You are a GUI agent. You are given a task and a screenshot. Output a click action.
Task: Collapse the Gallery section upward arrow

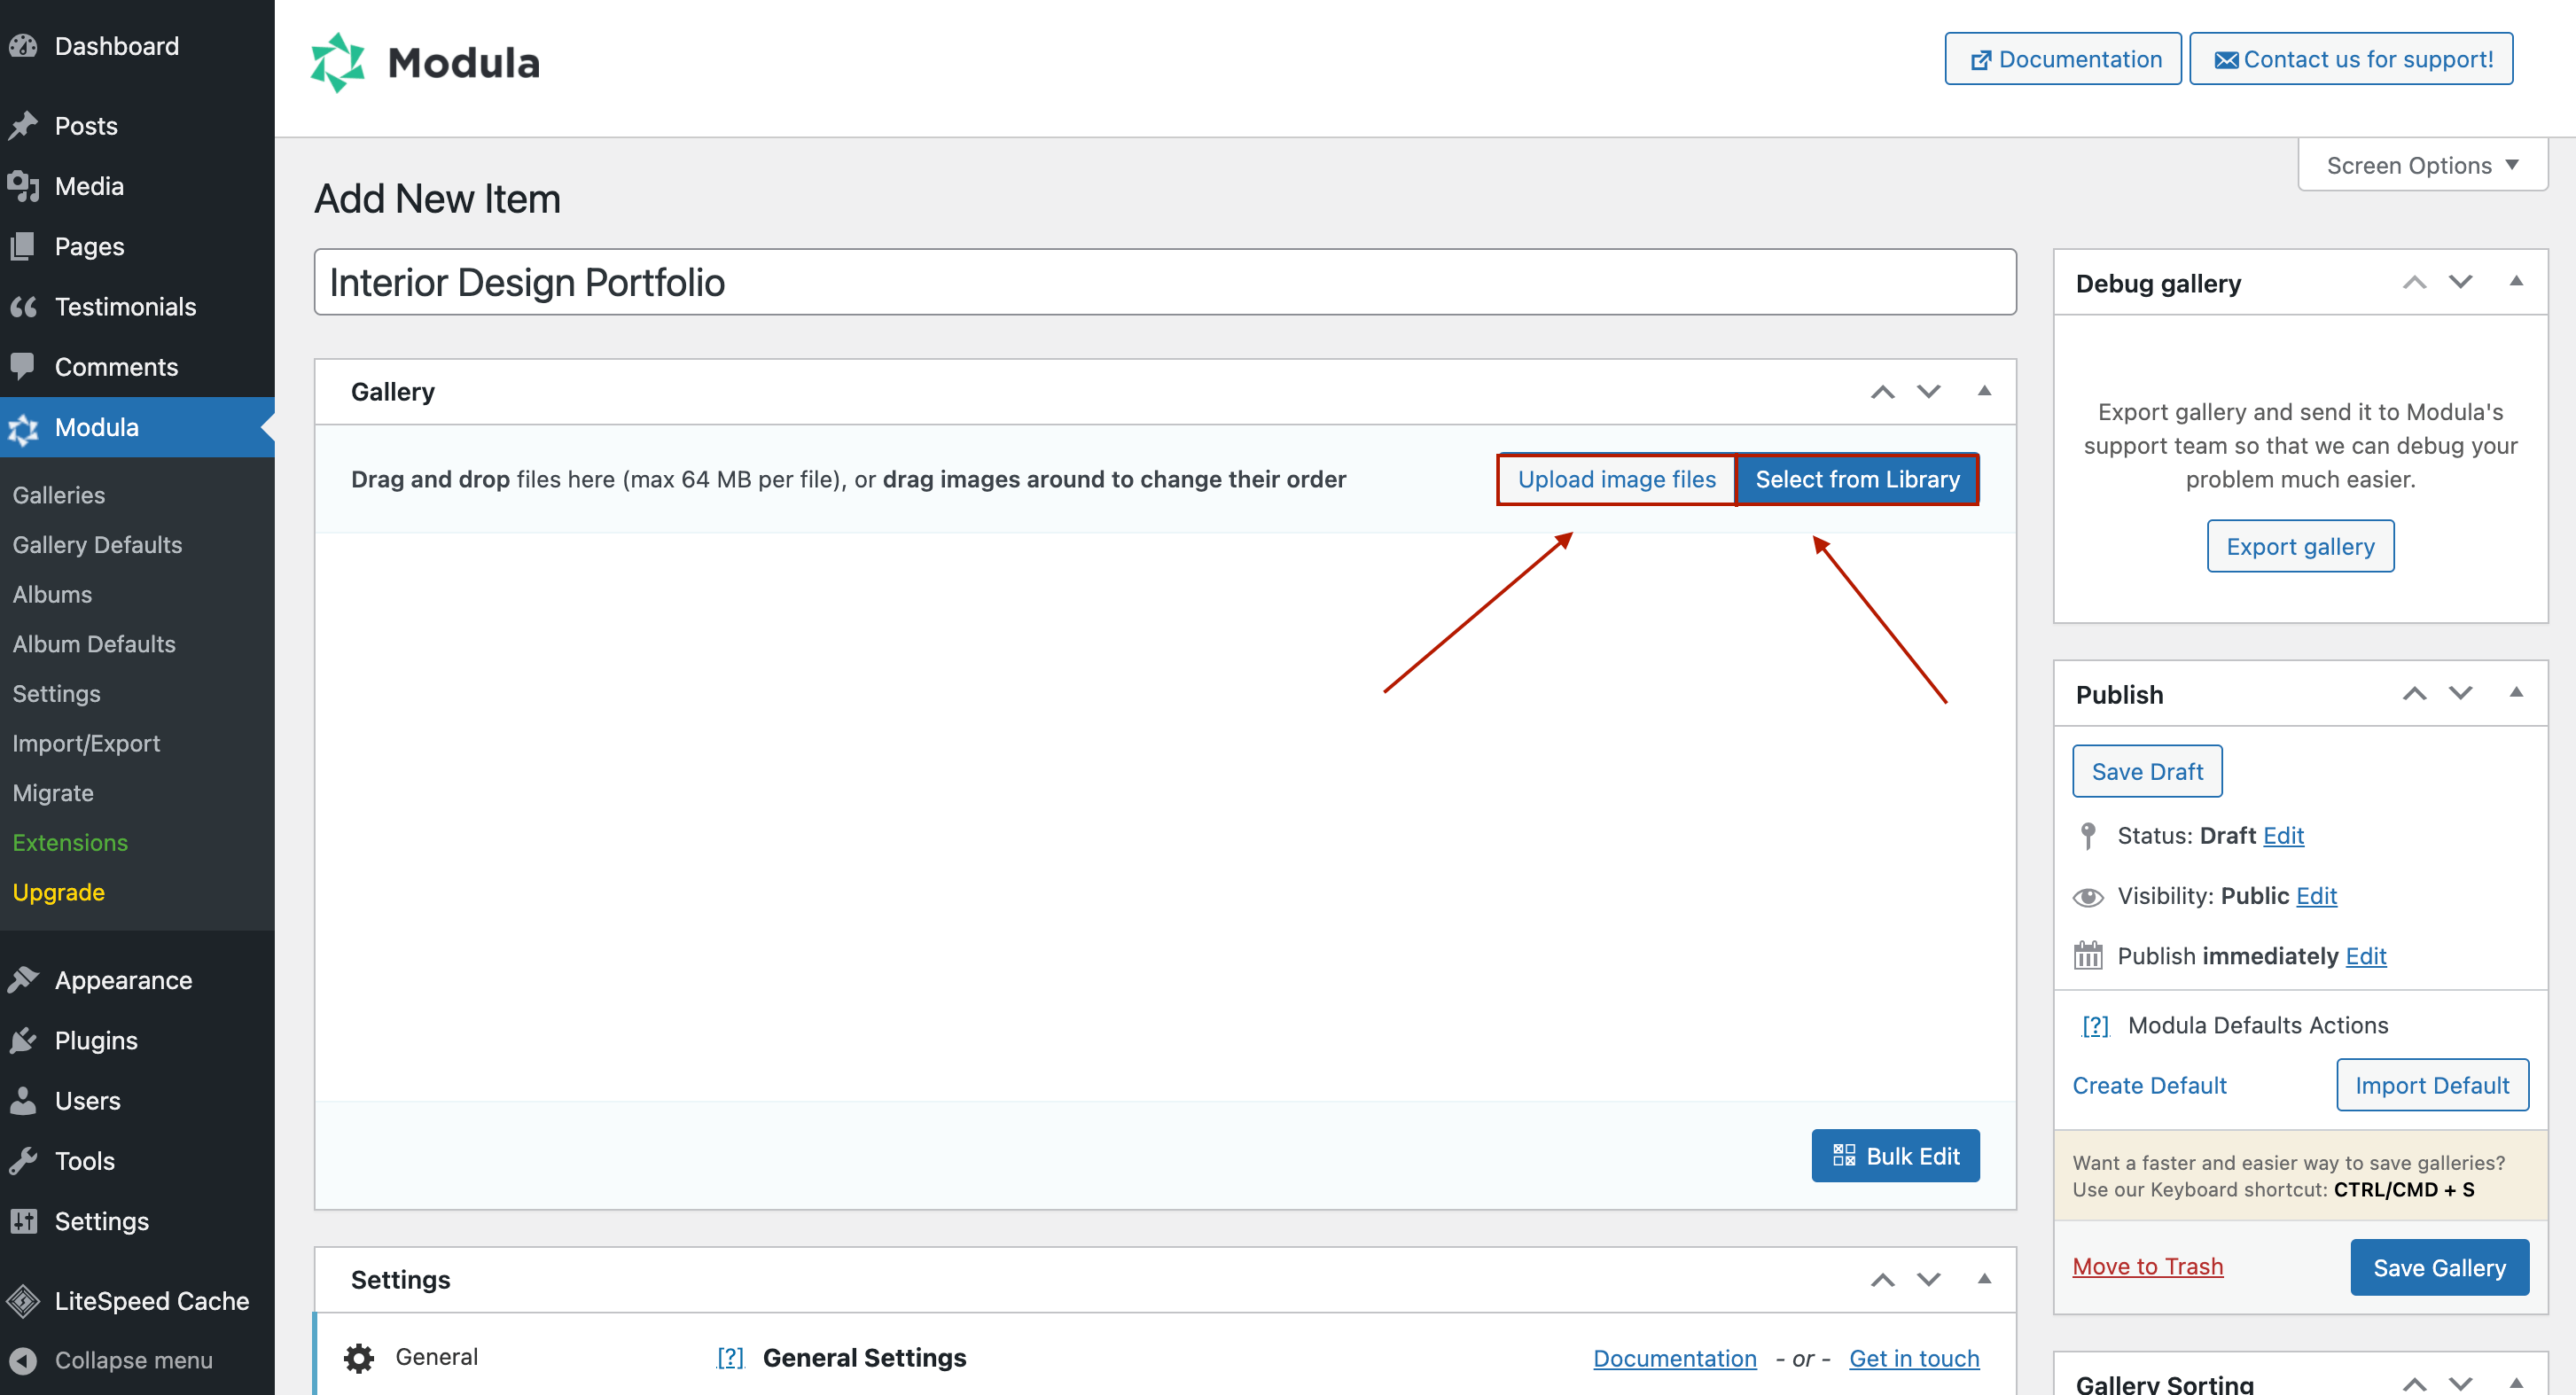[1982, 390]
